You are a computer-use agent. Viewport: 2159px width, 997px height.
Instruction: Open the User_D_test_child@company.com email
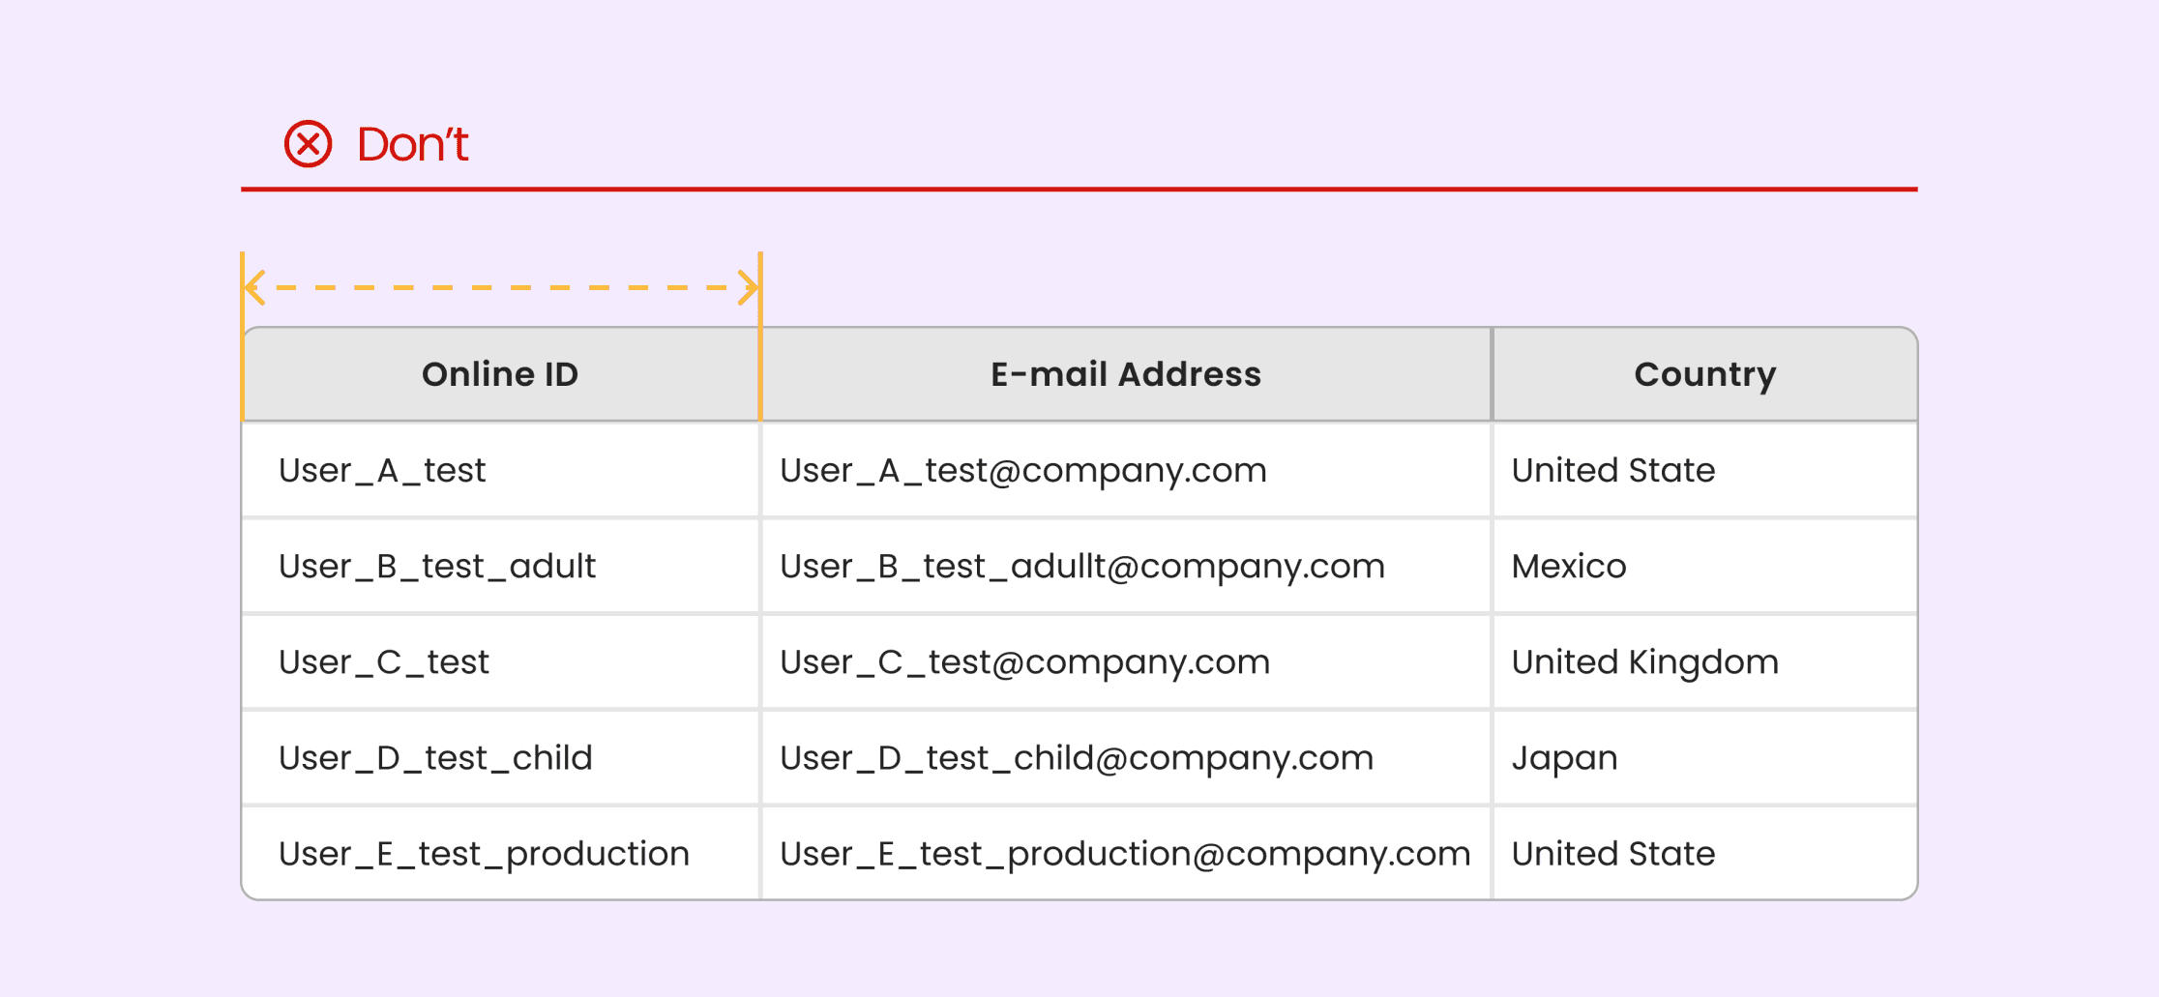coord(1077,758)
